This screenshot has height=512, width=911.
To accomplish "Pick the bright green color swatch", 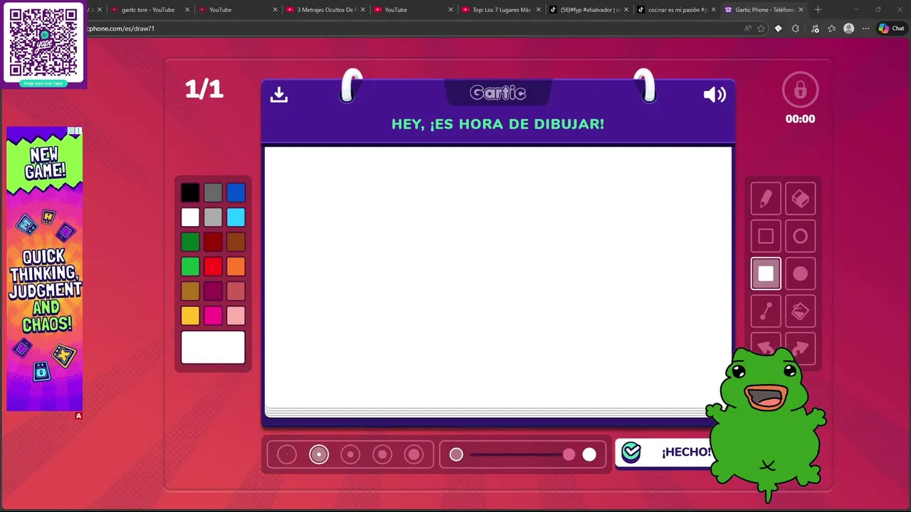I will tap(190, 267).
